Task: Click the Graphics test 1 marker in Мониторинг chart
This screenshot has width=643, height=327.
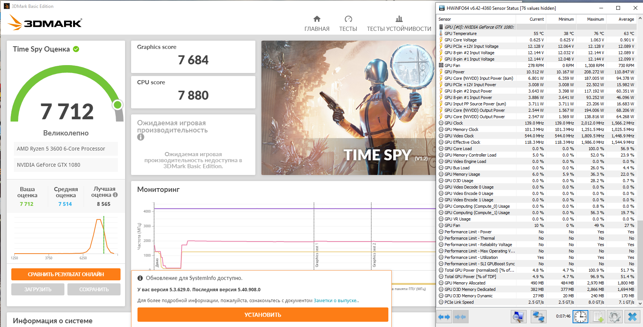Action: [x=317, y=254]
